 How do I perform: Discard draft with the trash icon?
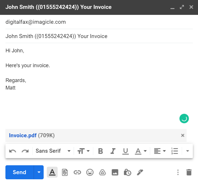189,172
